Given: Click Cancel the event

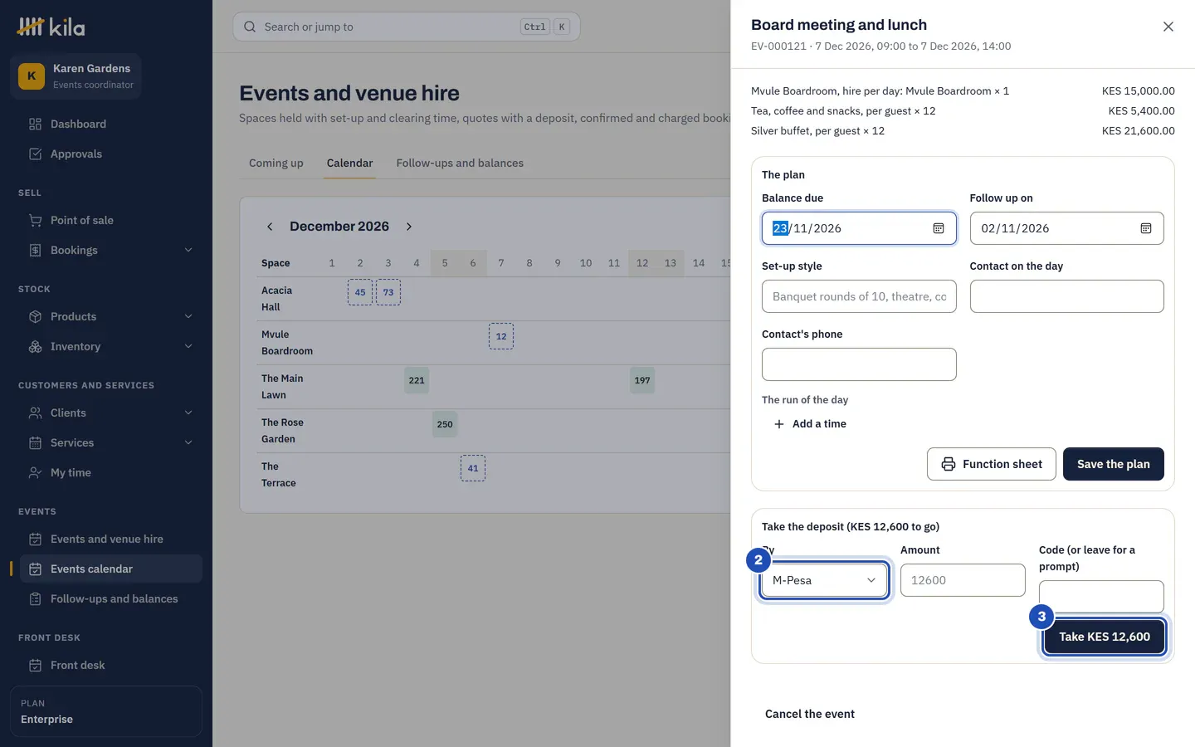Looking at the screenshot, I should tap(809, 714).
